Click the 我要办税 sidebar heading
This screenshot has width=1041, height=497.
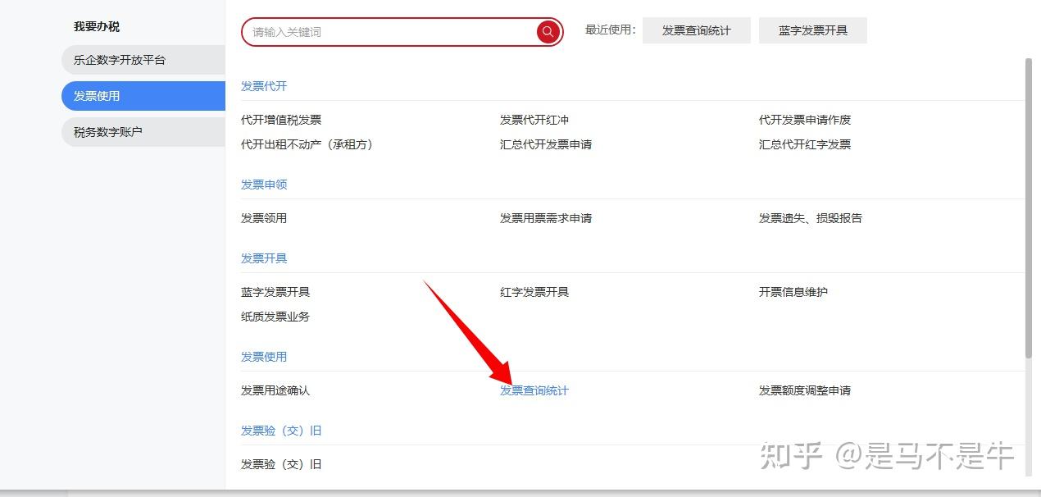point(97,27)
